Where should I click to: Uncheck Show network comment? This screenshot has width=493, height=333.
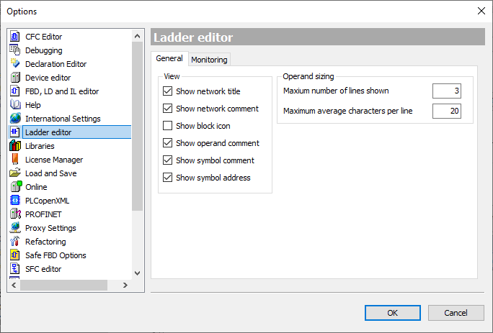pos(168,109)
